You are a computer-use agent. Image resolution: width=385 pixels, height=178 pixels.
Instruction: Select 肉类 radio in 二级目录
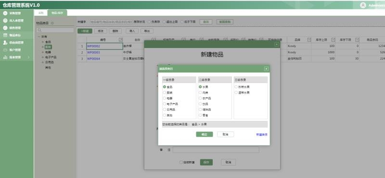(x=200, y=93)
